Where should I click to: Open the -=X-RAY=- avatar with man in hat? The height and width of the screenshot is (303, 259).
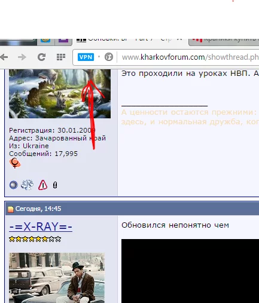(x=57, y=278)
